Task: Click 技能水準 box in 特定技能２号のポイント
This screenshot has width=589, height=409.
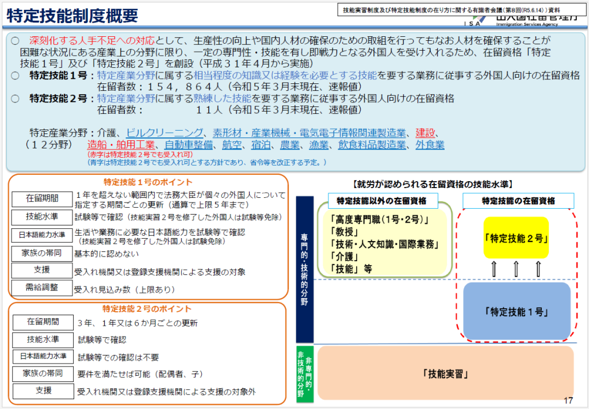Action: pos(43,340)
